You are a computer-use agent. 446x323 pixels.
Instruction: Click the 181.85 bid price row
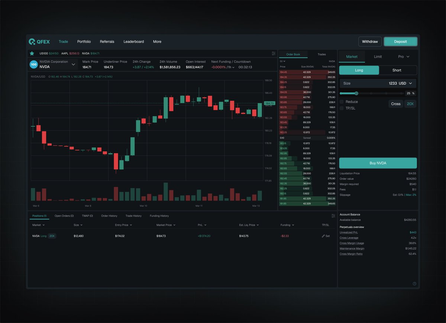(x=307, y=204)
